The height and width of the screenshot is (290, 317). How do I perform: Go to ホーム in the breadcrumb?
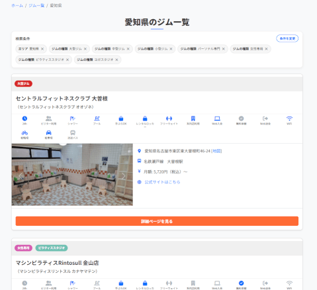point(17,5)
